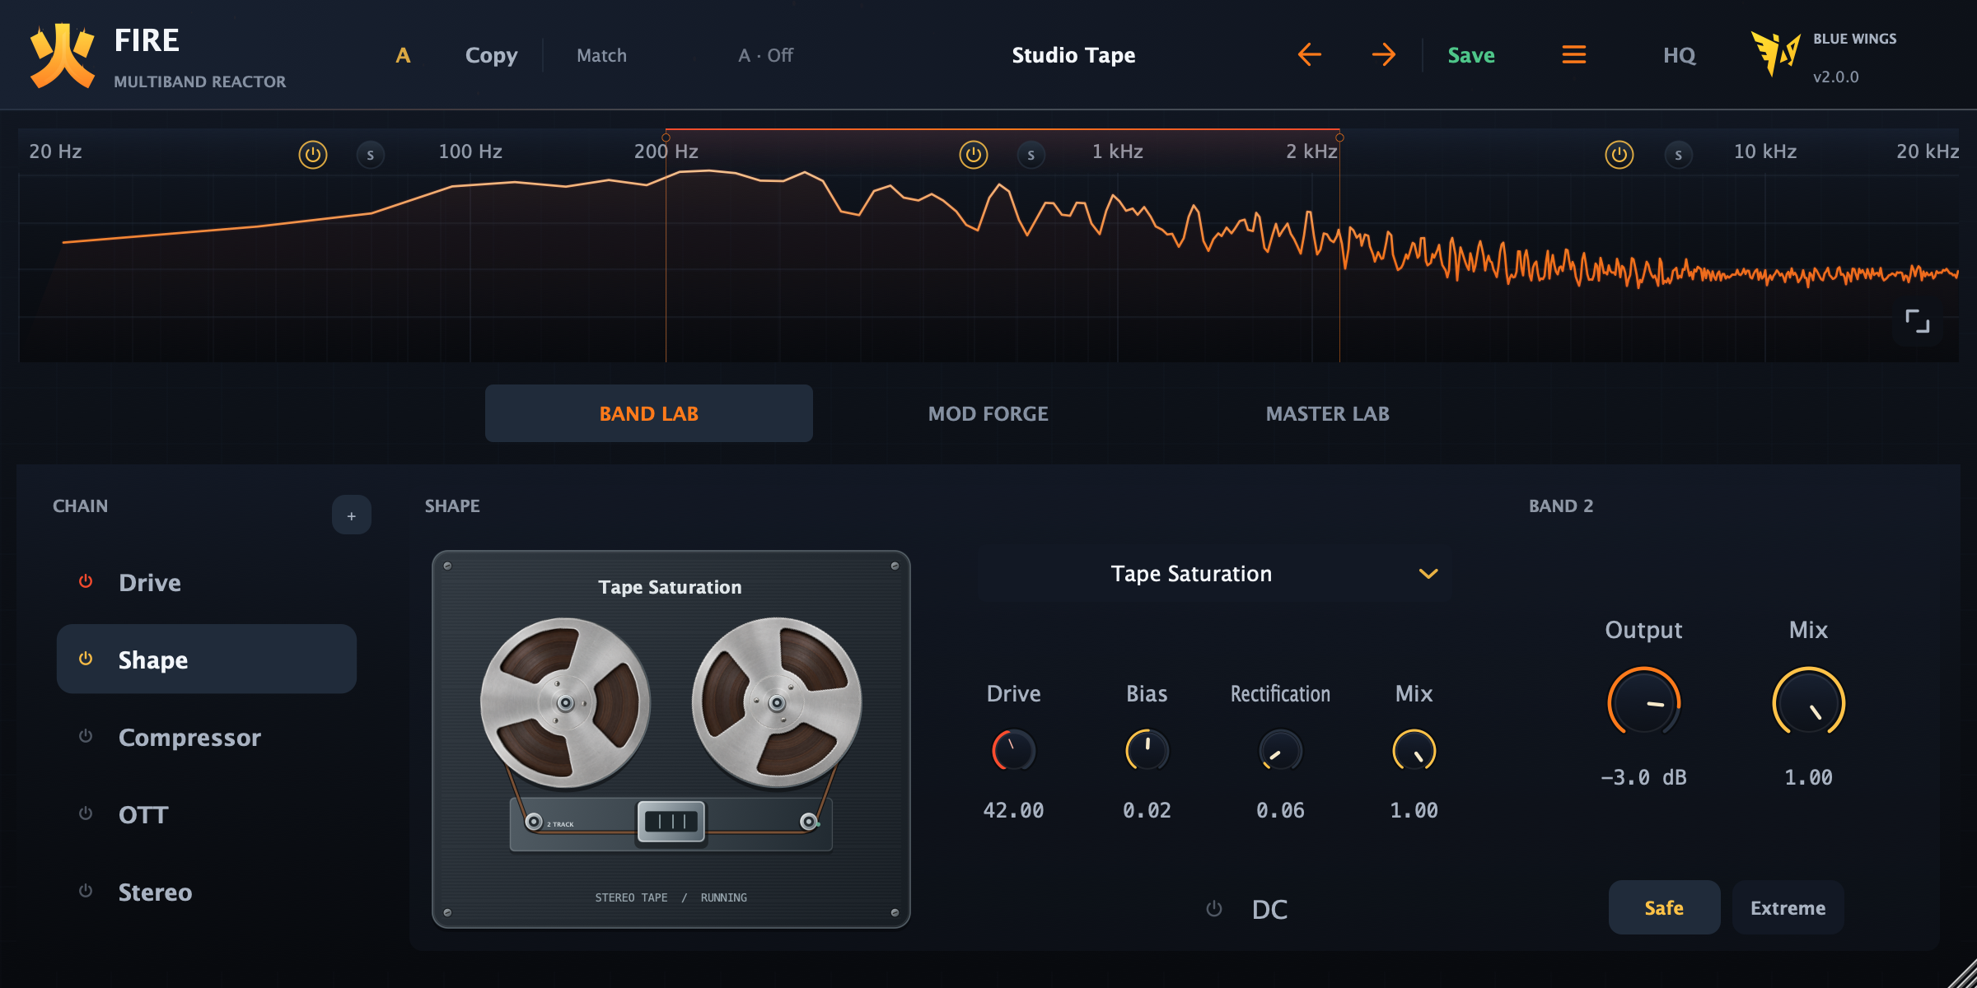Screen dimensions: 1977x988
Task: Click the shape Drive knob at 42.00
Action: point(1013,750)
